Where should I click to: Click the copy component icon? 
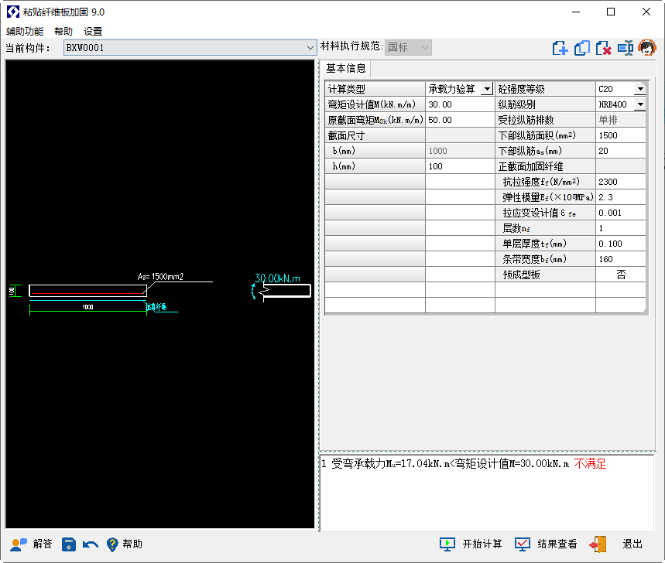[582, 48]
